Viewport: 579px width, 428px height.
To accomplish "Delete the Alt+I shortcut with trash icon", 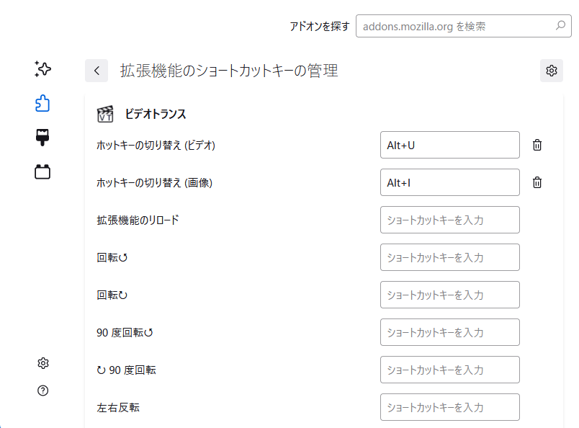I will pyautogui.click(x=537, y=182).
